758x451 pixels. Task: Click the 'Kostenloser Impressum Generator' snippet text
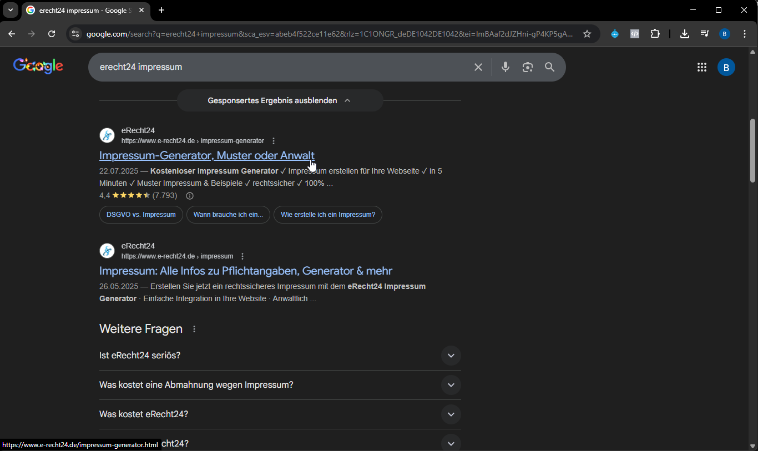[214, 171]
